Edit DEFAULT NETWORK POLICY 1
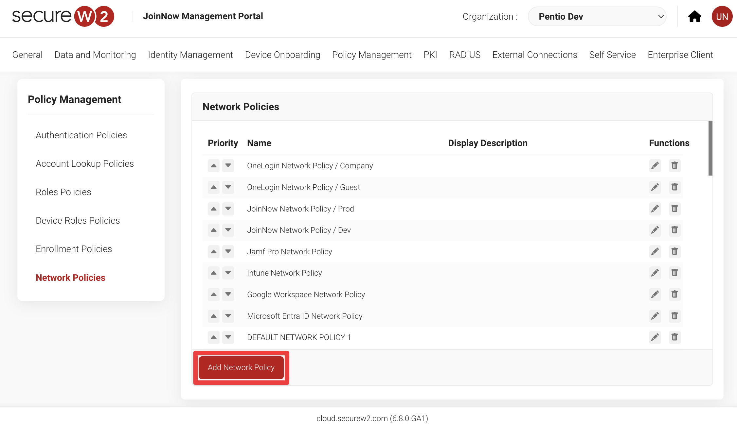The image size is (737, 425). (x=655, y=337)
